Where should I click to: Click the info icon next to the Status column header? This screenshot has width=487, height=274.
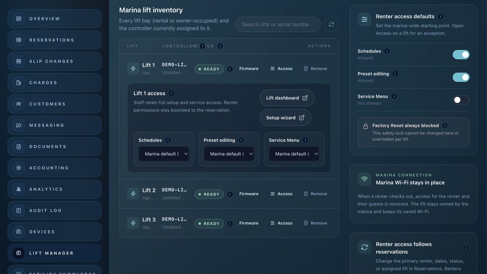coord(220,46)
